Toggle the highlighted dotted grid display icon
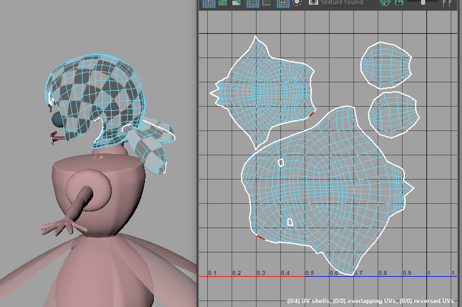Image resolution: width=462 pixels, height=307 pixels. click(283, 3)
